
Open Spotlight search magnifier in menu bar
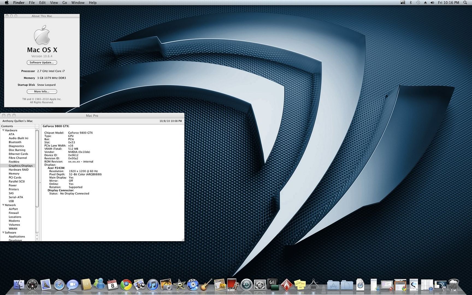click(x=465, y=2)
